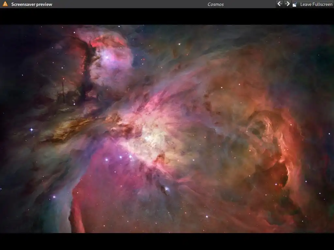Click the Orion nebula preview image
Viewport: 334px width, 250px height.
tap(167, 129)
